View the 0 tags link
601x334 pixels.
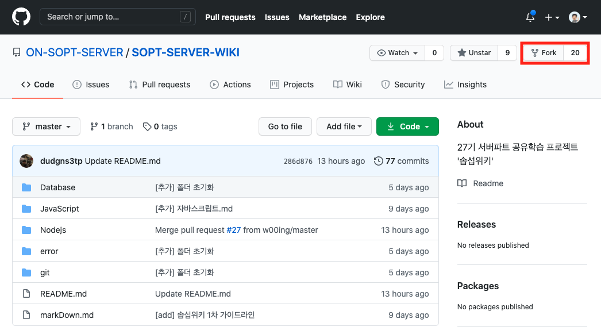[160, 126]
